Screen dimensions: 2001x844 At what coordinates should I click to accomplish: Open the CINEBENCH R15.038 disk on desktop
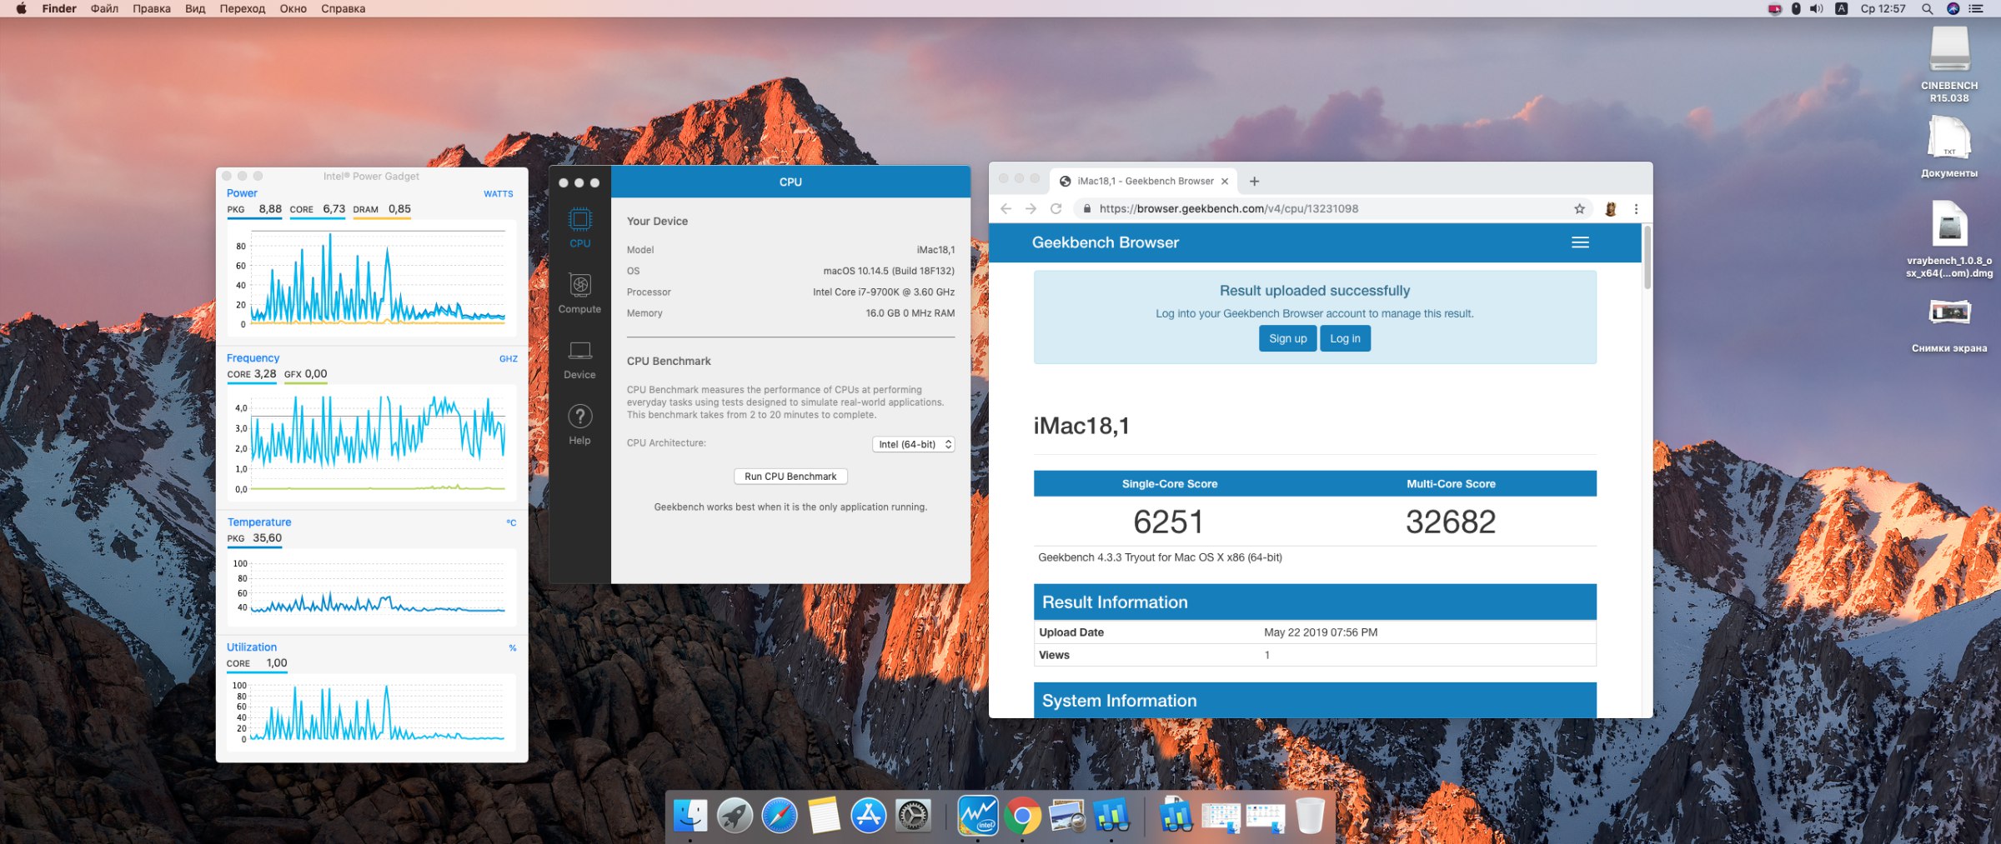click(x=1949, y=64)
